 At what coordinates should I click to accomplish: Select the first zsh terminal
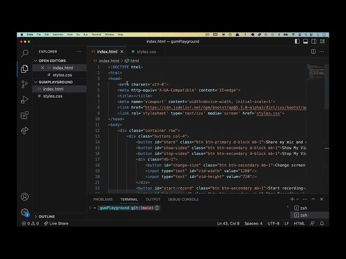(x=310, y=208)
